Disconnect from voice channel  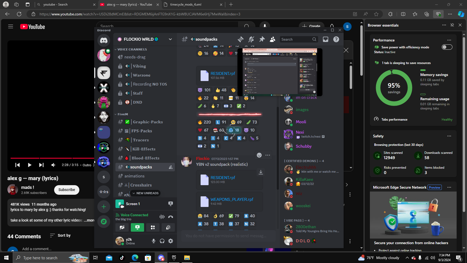171,217
